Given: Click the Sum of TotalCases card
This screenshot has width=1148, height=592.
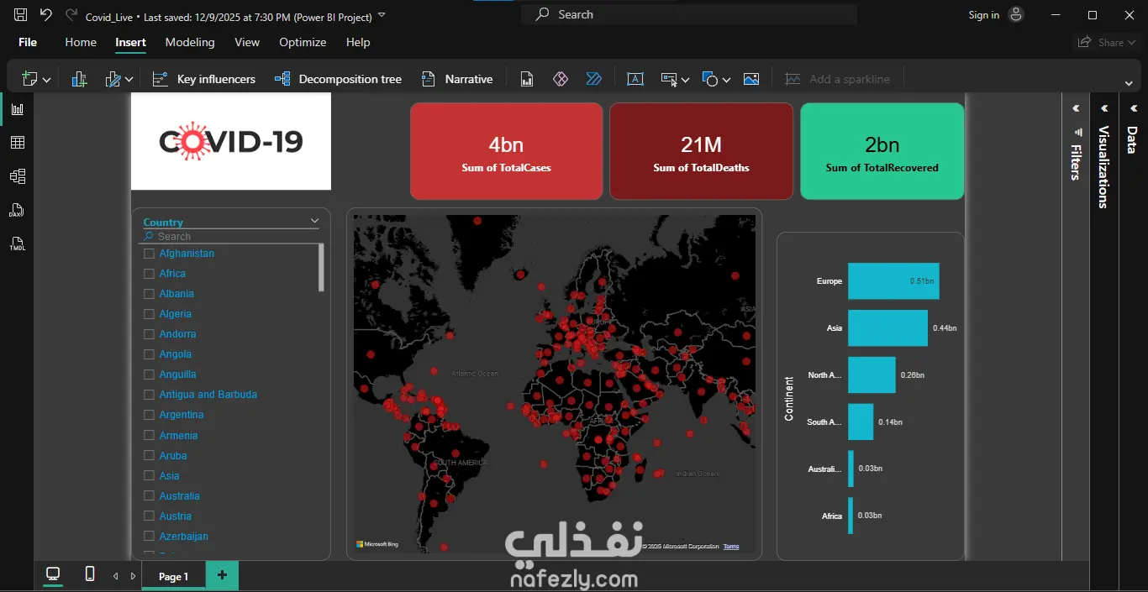Looking at the screenshot, I should coord(507,151).
